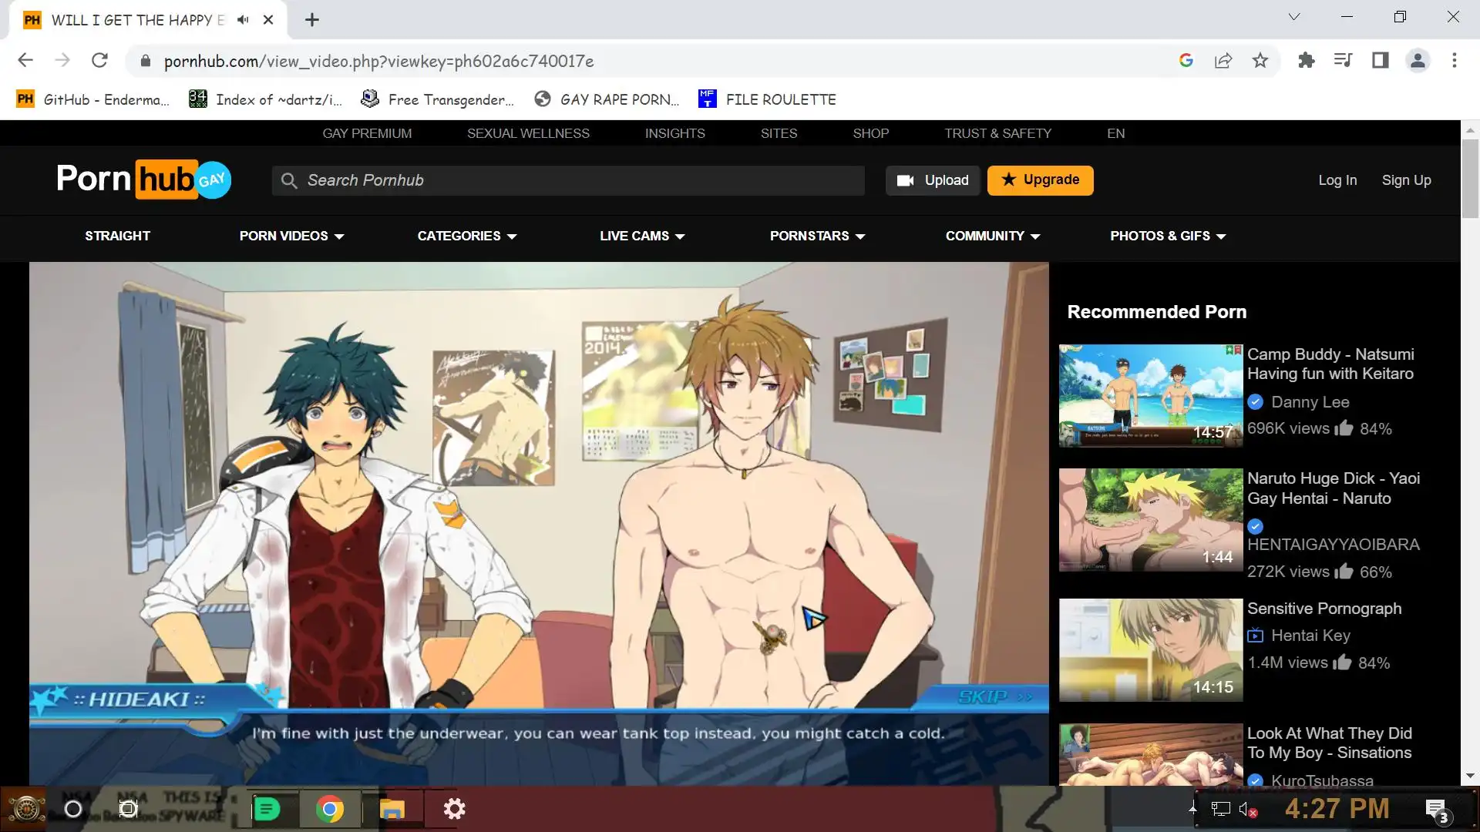1480x832 pixels.
Task: Click the Chrome profile avatar
Action: pos(1417,61)
